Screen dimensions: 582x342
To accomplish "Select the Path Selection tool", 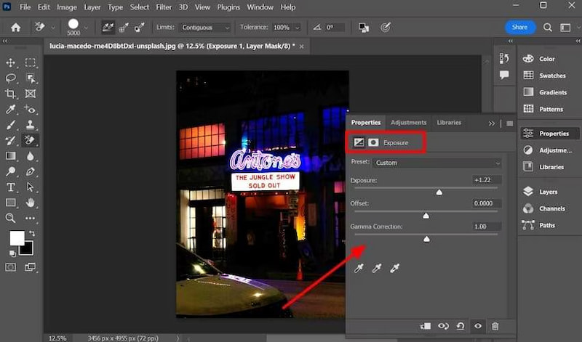I will tap(30, 187).
